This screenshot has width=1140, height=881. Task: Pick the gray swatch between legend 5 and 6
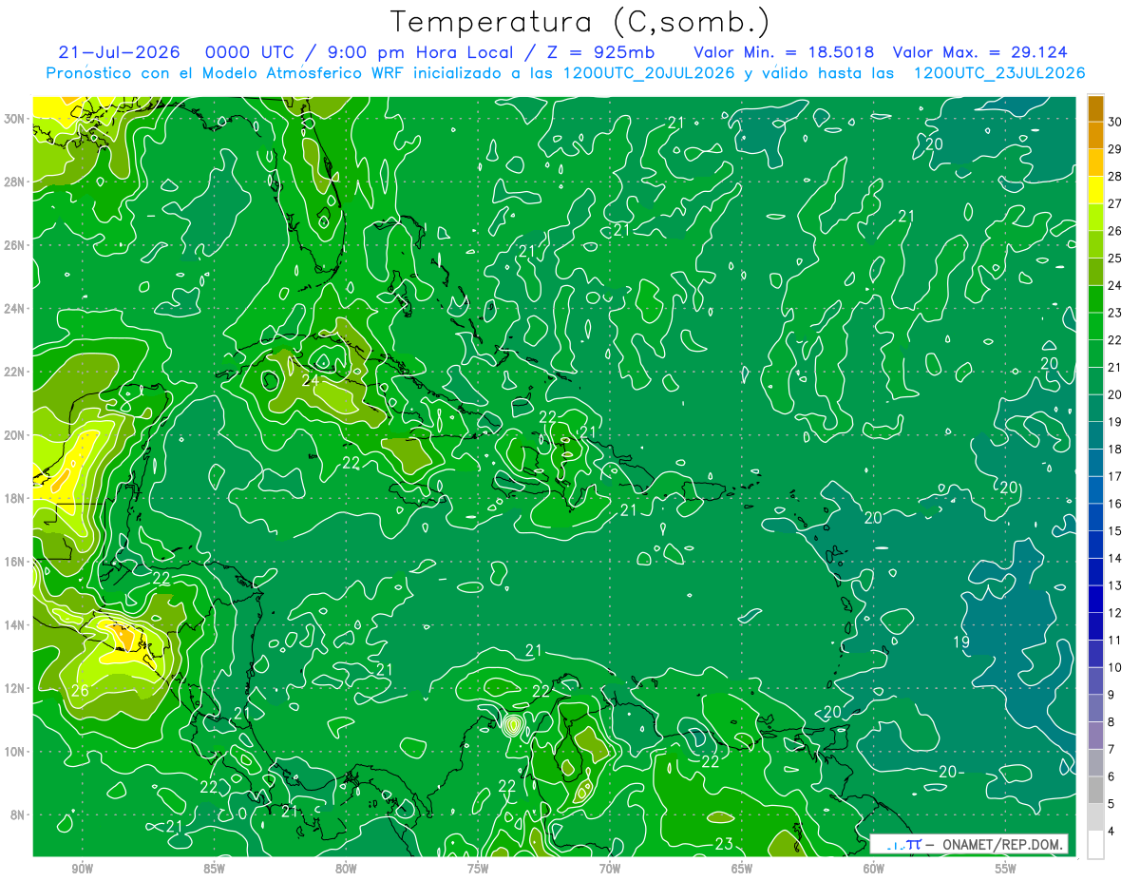[x=1096, y=790]
